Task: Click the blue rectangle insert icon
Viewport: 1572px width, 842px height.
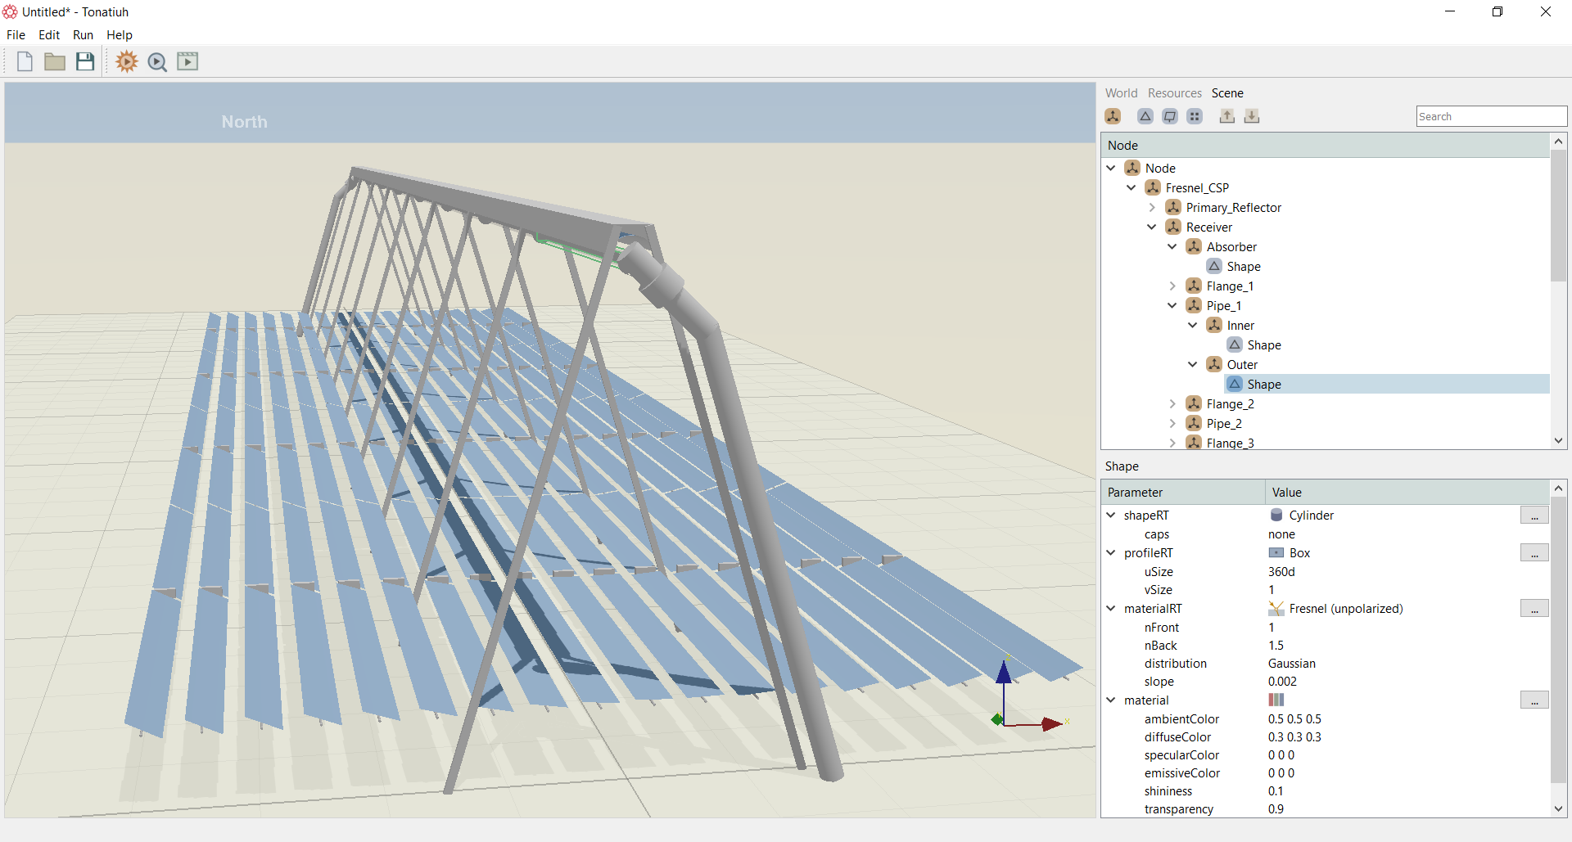Action: point(1170,116)
